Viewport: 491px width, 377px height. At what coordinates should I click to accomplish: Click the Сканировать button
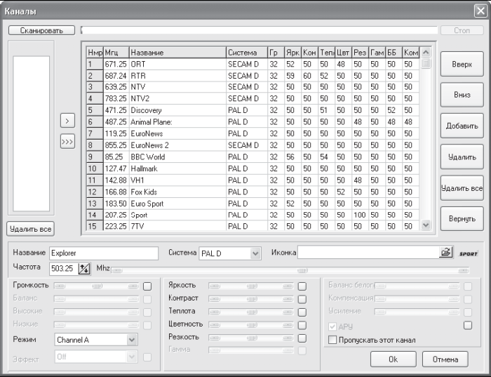(x=41, y=30)
